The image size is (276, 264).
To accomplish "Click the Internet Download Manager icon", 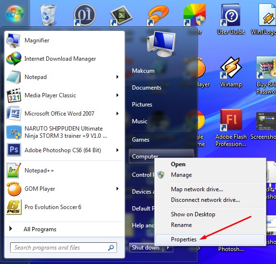I will pyautogui.click(x=13, y=59).
